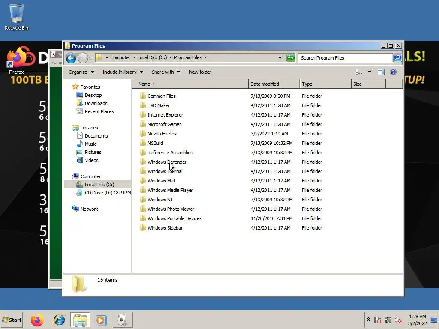439x329 pixels.
Task: Click the Back navigation arrow button
Action: tap(71, 58)
